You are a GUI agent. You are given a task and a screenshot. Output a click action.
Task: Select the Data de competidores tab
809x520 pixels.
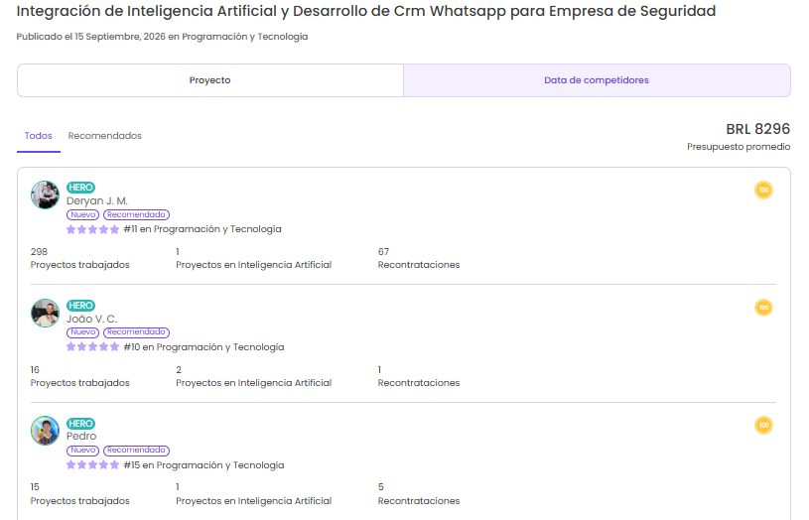point(597,80)
